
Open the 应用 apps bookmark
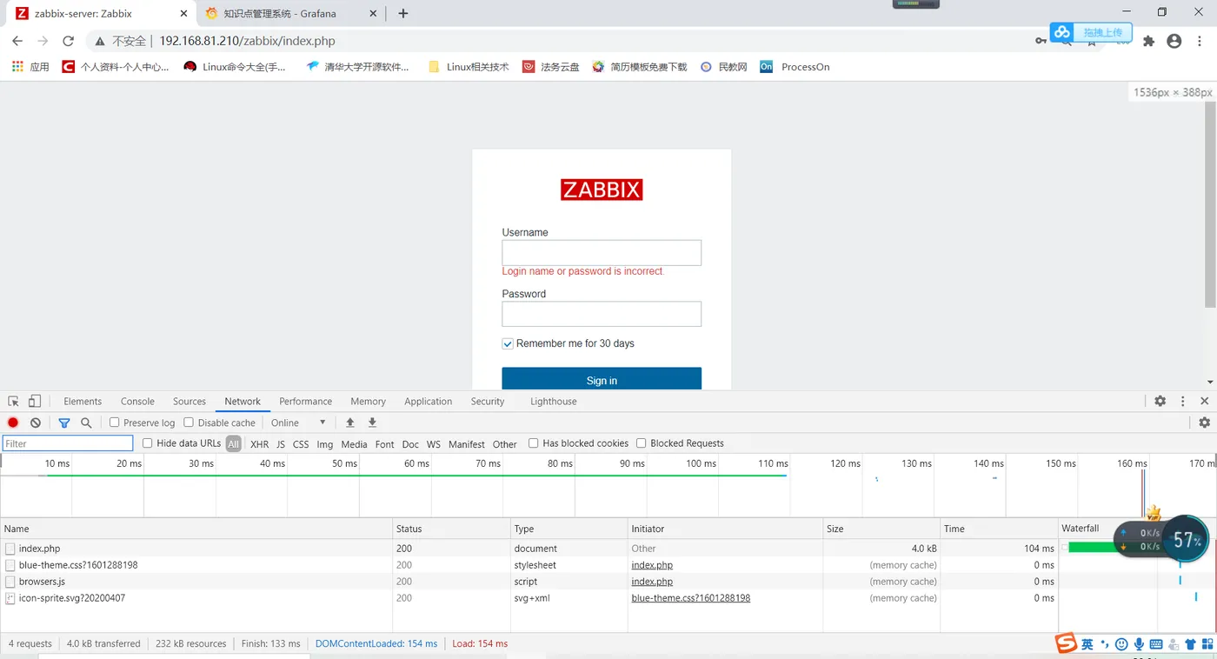tap(30, 67)
